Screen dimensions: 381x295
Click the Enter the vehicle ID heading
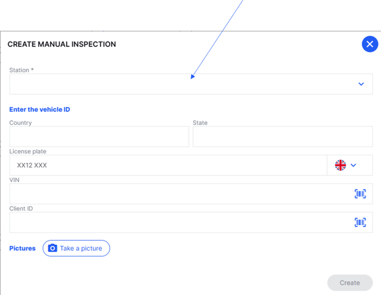pyautogui.click(x=40, y=110)
